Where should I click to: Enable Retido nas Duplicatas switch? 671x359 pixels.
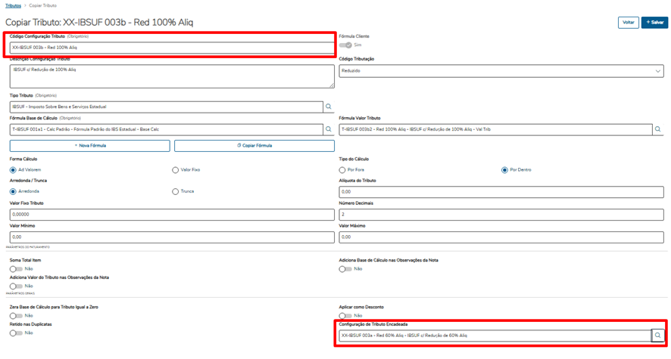click(16, 333)
